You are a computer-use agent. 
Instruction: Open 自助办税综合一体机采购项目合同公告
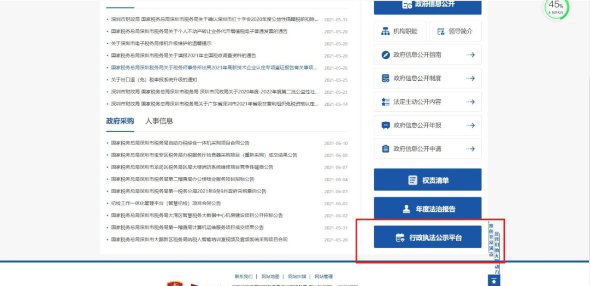[x=180, y=143]
